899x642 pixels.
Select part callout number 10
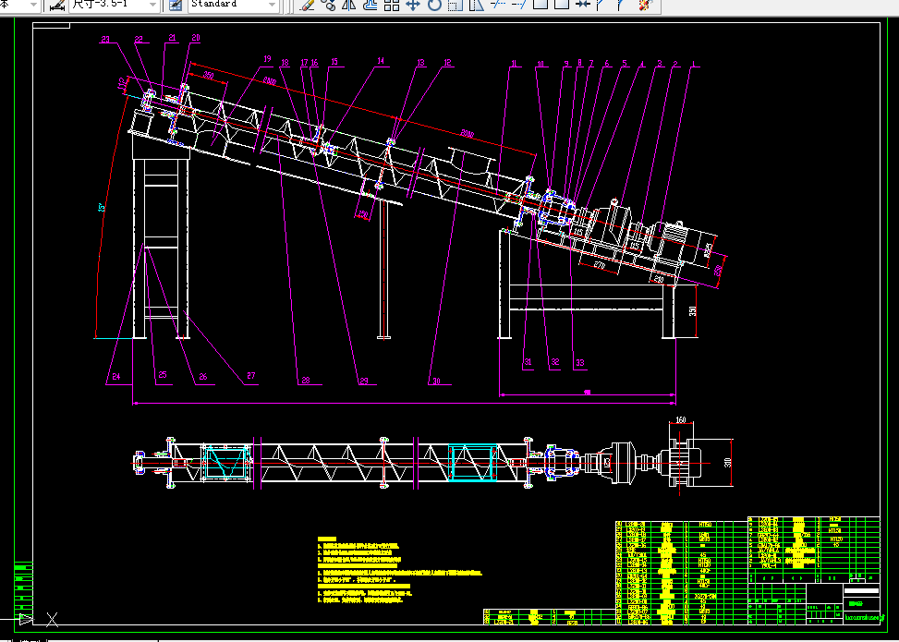point(541,63)
